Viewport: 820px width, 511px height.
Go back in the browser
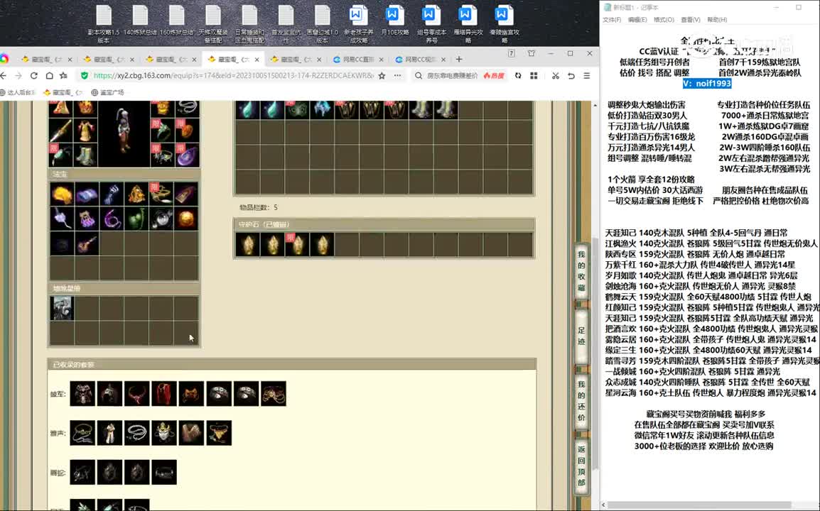[x=4, y=76]
